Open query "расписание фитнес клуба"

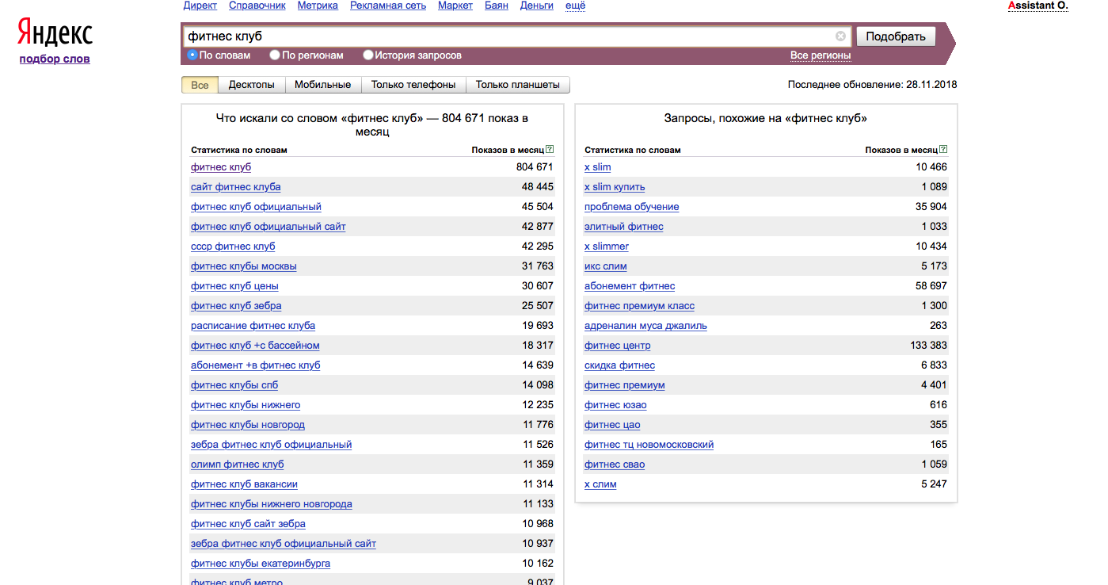pyautogui.click(x=253, y=326)
